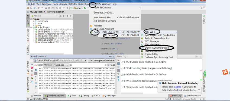Expand the res folder

(34, 25)
